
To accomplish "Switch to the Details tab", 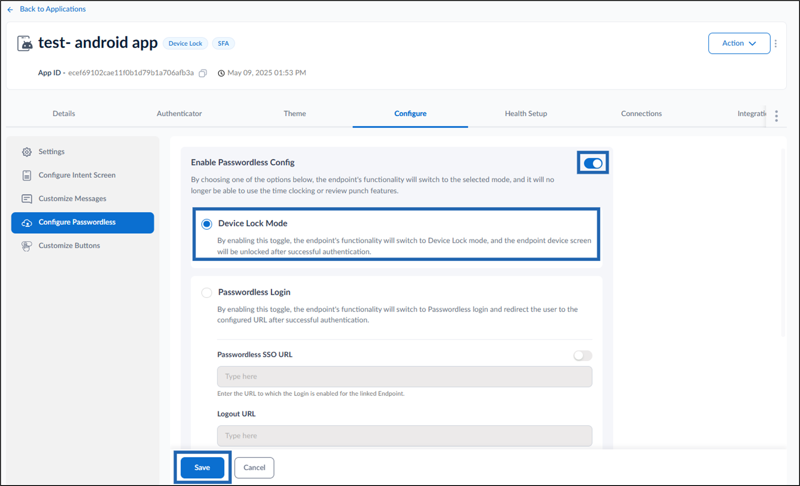I will click(x=64, y=114).
